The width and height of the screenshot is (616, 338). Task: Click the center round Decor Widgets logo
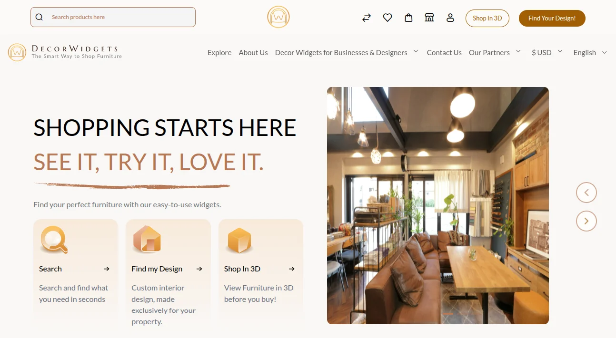[x=278, y=17]
